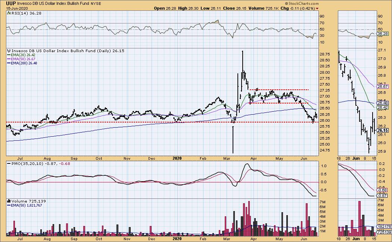The image size is (392, 242).
Task: Click the 15-Jun-2020 date label
Action: [17, 8]
